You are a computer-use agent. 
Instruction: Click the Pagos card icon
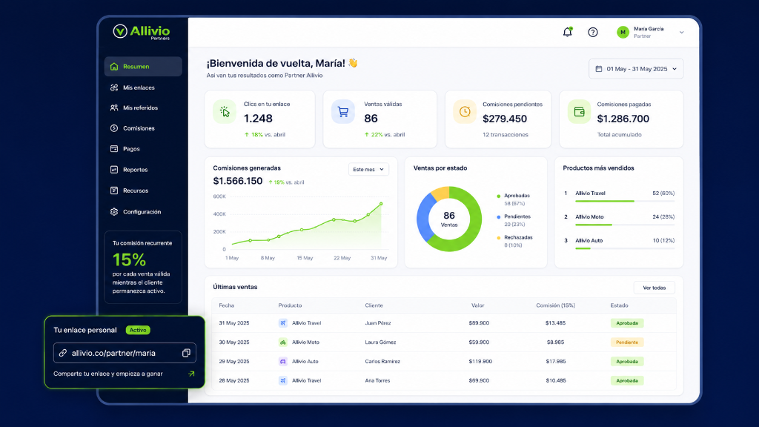pos(113,148)
